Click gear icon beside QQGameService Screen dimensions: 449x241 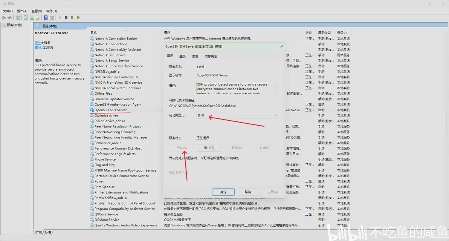tap(92, 220)
